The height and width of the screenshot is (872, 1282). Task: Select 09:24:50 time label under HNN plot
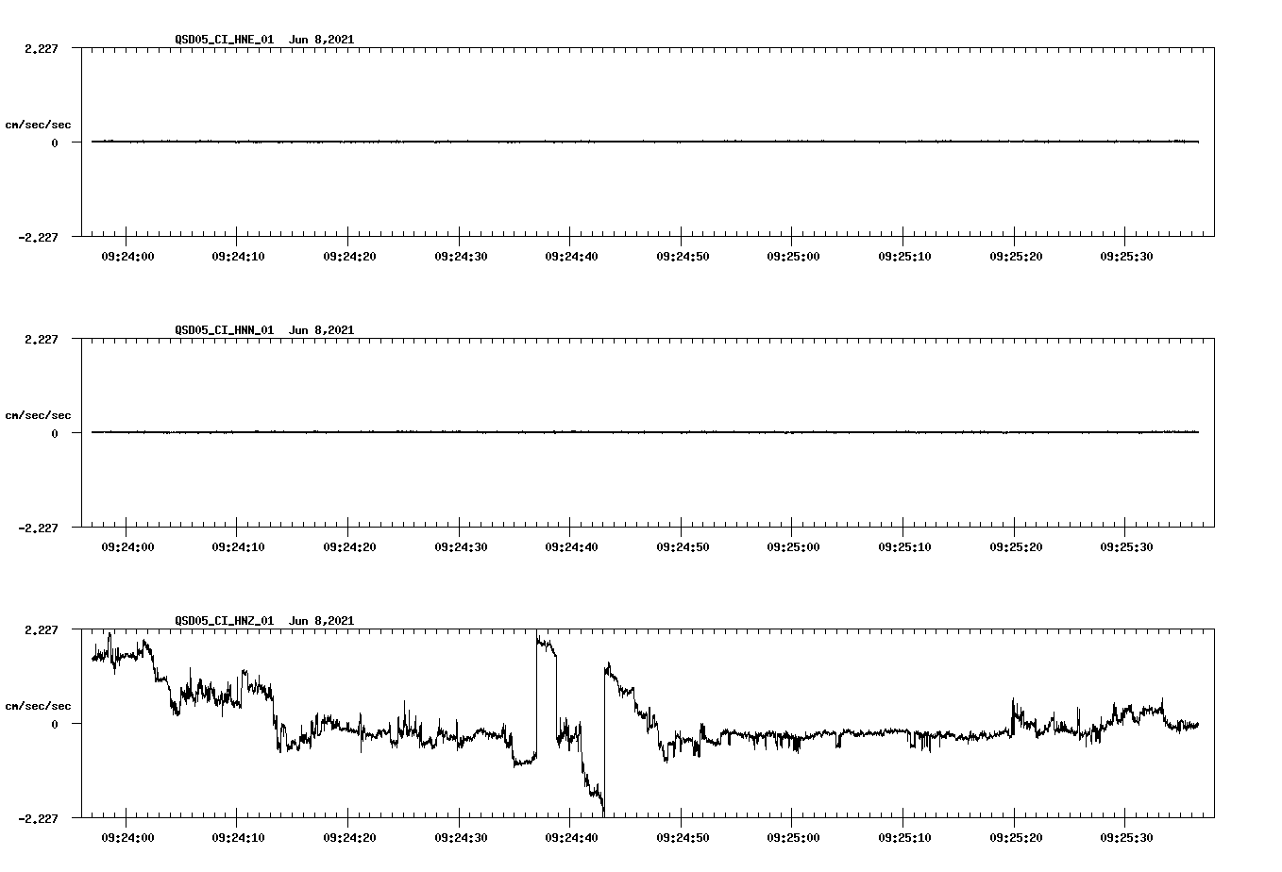click(683, 546)
